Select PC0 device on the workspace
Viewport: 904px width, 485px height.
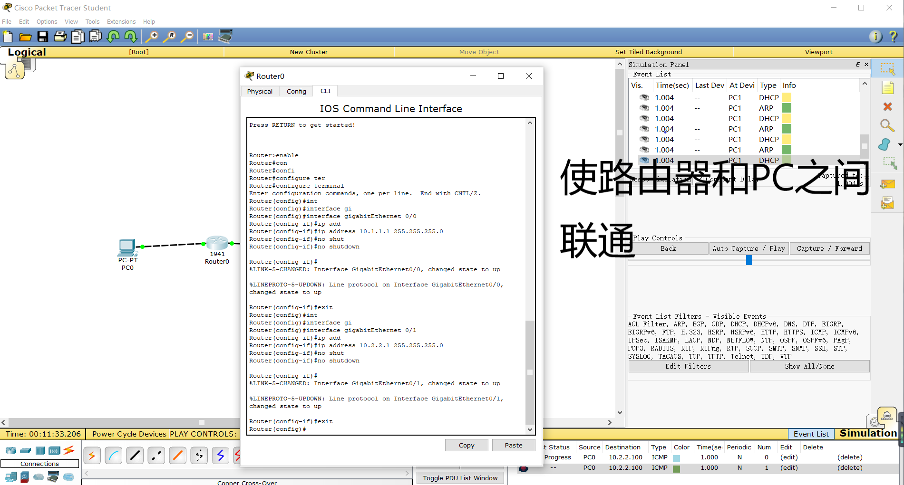[x=127, y=247]
